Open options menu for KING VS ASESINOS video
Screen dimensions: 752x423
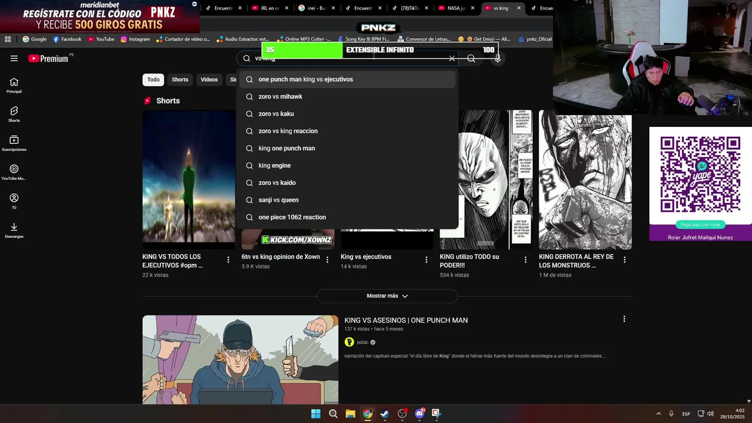coord(624,319)
